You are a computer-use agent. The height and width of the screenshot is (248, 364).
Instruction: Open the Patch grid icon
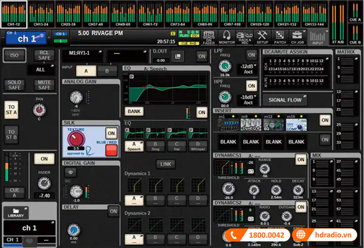click(279, 37)
